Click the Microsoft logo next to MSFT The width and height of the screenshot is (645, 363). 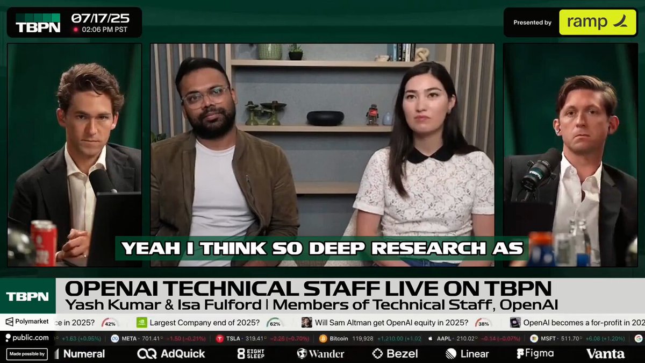[x=534, y=338]
